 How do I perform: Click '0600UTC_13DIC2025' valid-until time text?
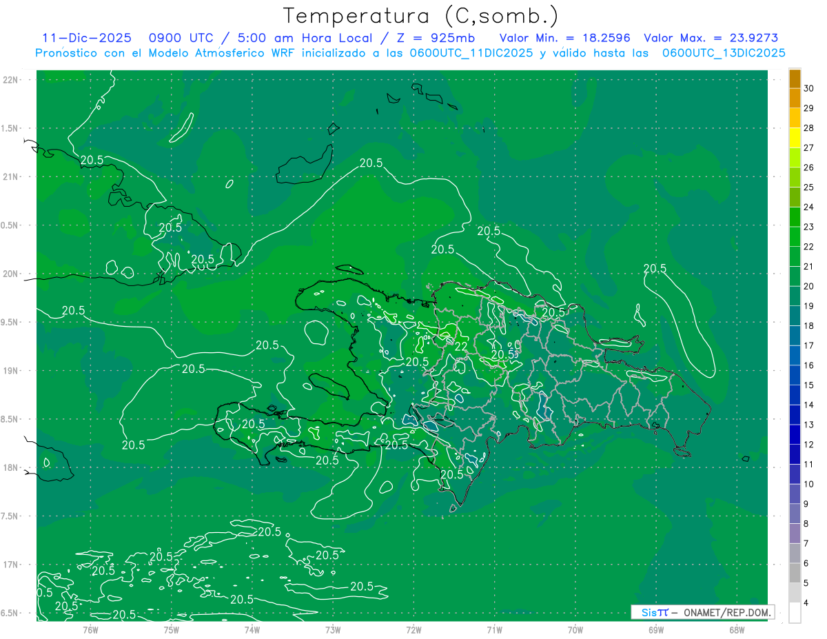coord(724,53)
